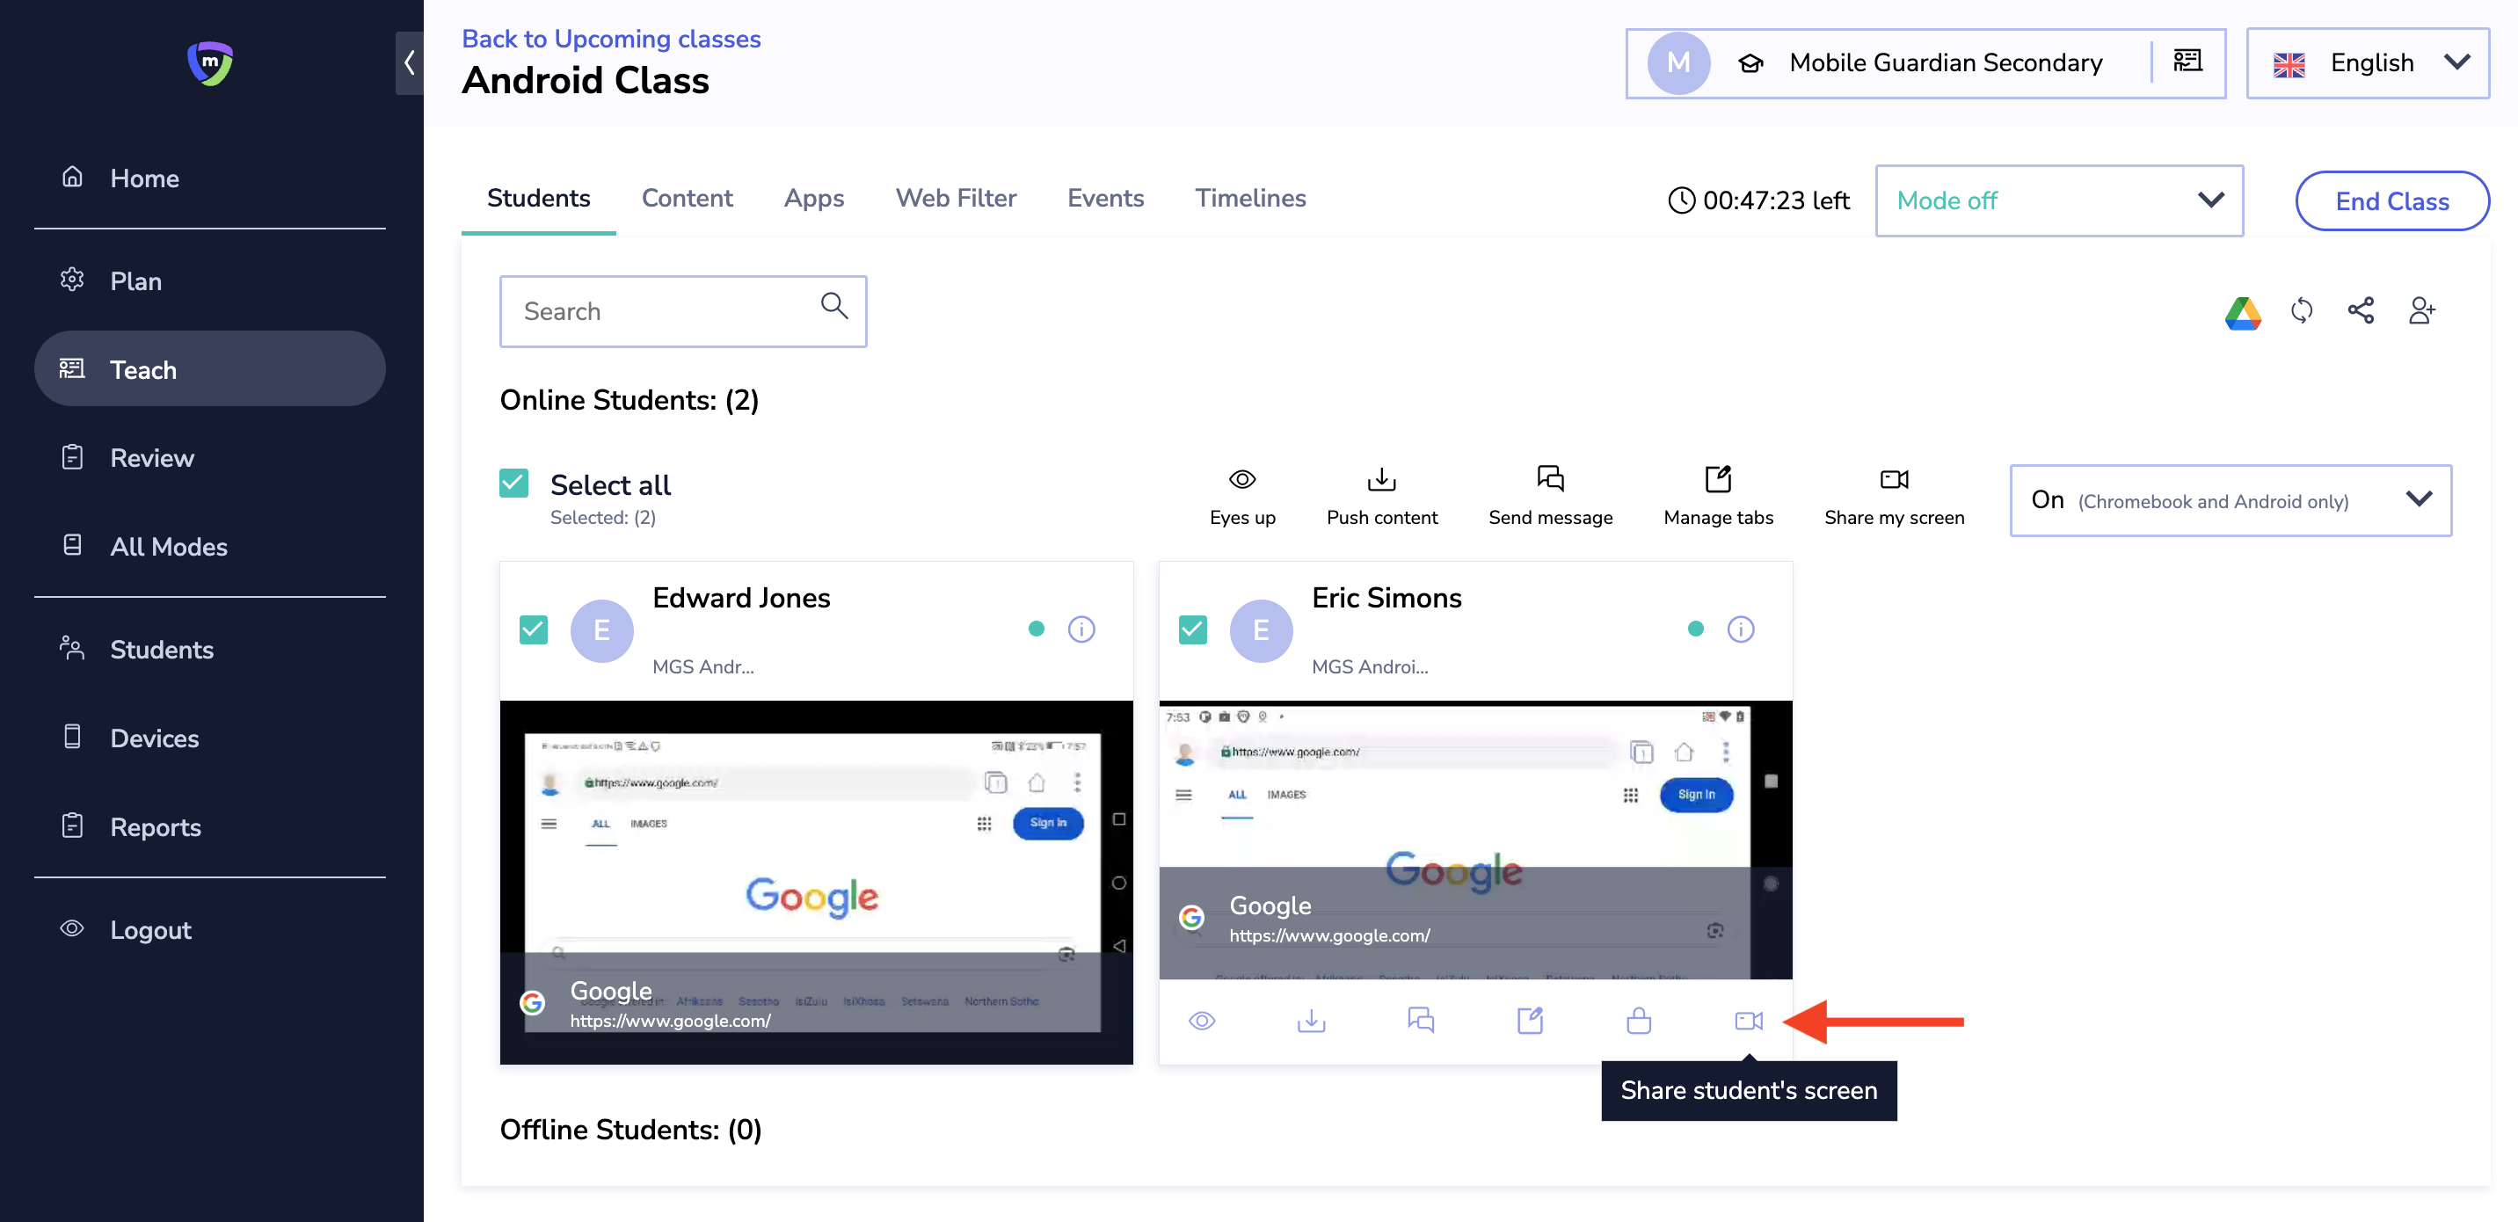Click the Google Drive icon

2242,312
